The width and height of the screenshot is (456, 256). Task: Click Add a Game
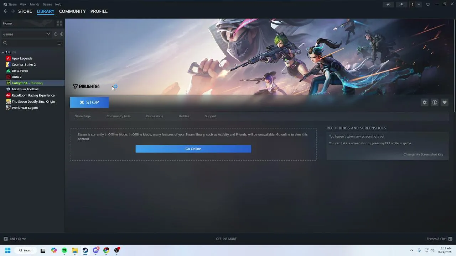coord(15,239)
